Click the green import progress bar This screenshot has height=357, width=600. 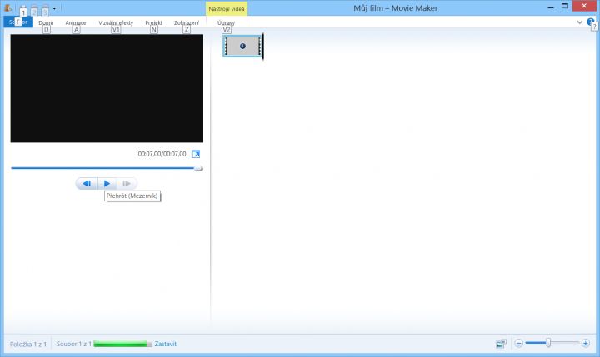point(122,344)
